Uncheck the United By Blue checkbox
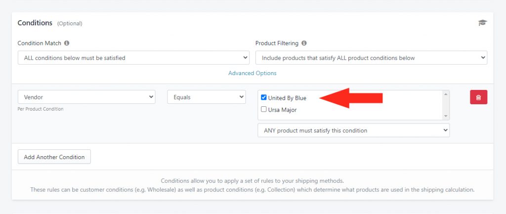Screen dimensions: 506x214 click(x=264, y=97)
